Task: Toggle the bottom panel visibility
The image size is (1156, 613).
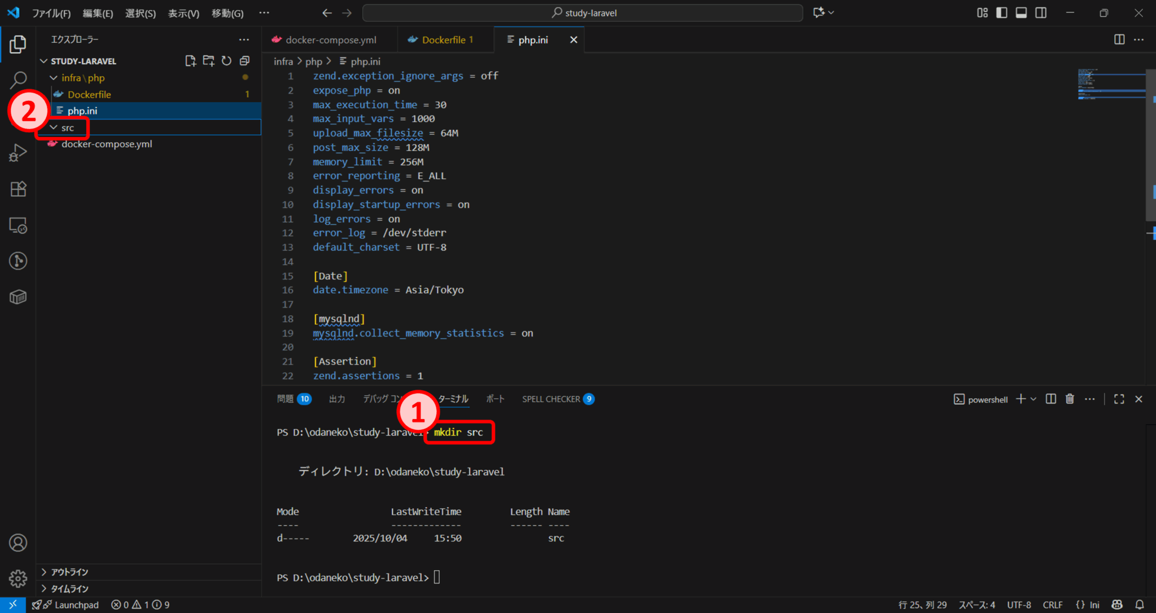Action: click(1021, 12)
